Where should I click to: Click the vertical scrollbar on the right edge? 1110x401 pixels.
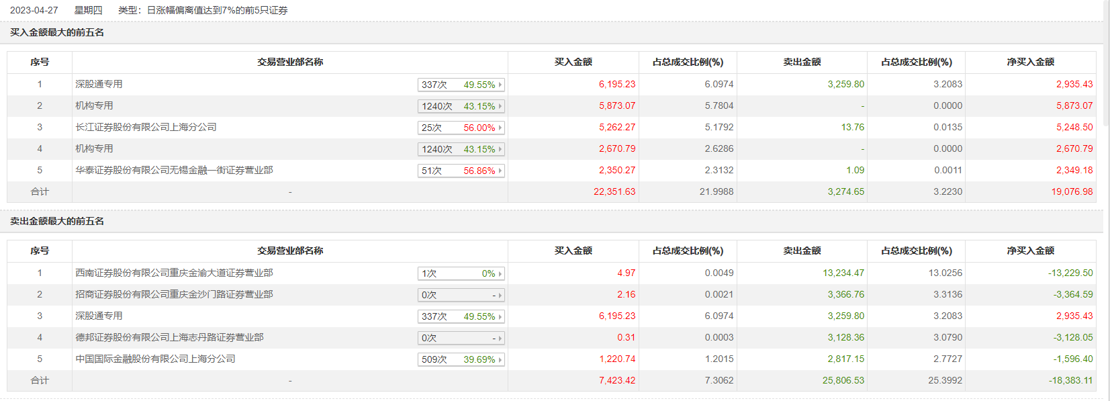(x=1107, y=200)
